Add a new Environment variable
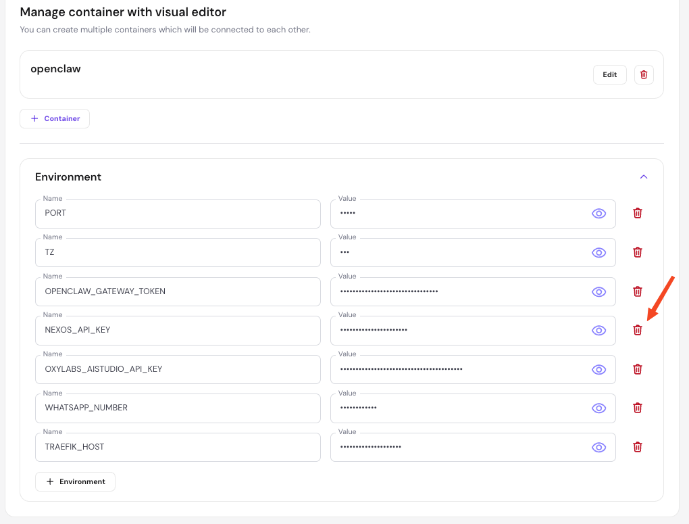This screenshot has width=689, height=524. (x=75, y=481)
